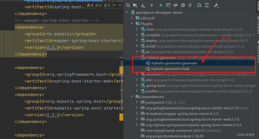Expand the site plugin node
This screenshot has width=259, height=139.
point(137,80)
